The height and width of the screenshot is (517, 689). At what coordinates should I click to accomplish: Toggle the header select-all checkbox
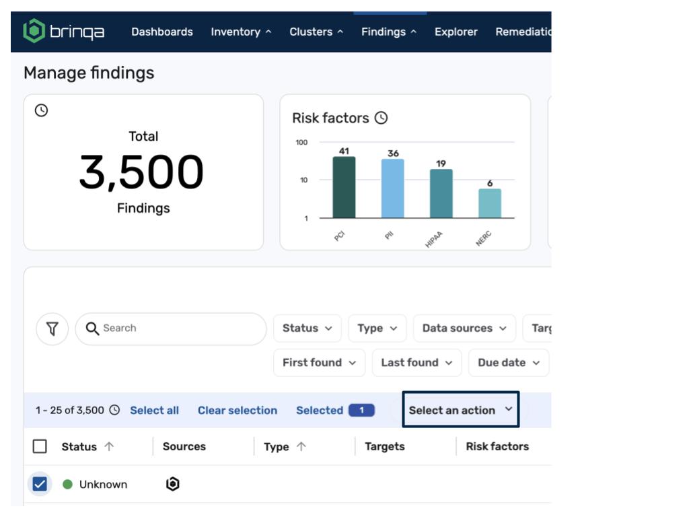click(x=40, y=446)
